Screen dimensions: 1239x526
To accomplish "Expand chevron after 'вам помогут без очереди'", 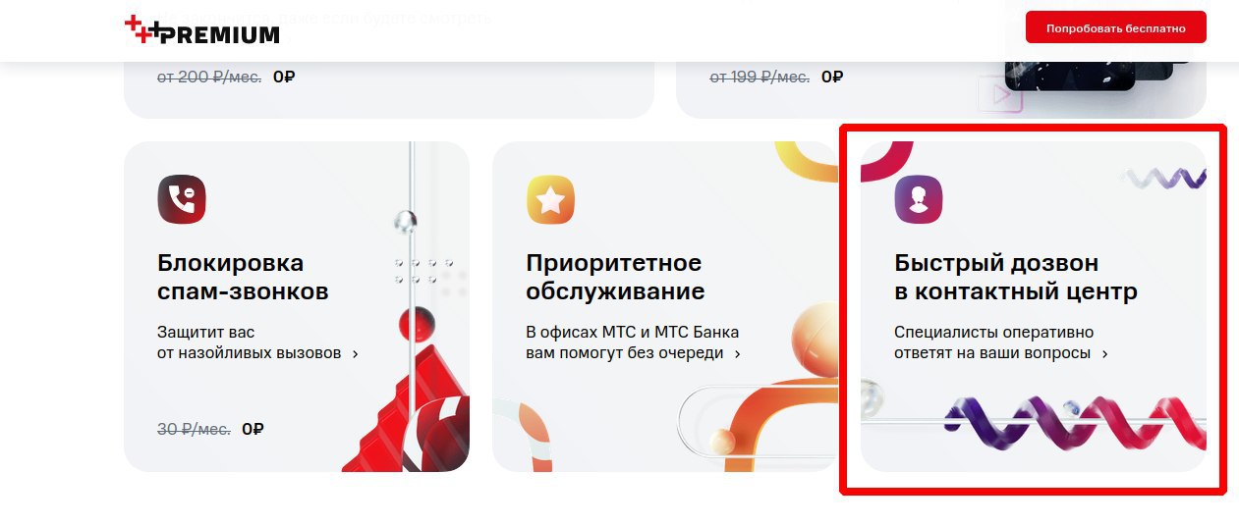I will pos(737,354).
